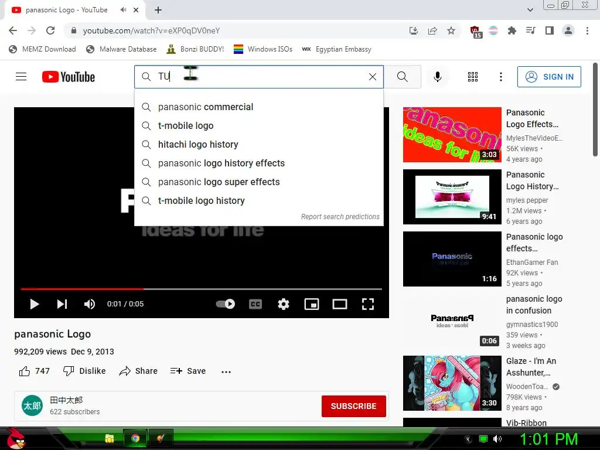Toggle closed captions in the player

255,304
